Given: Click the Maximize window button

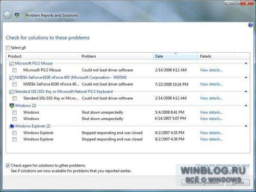Looking at the screenshot, I should pos(236,3).
